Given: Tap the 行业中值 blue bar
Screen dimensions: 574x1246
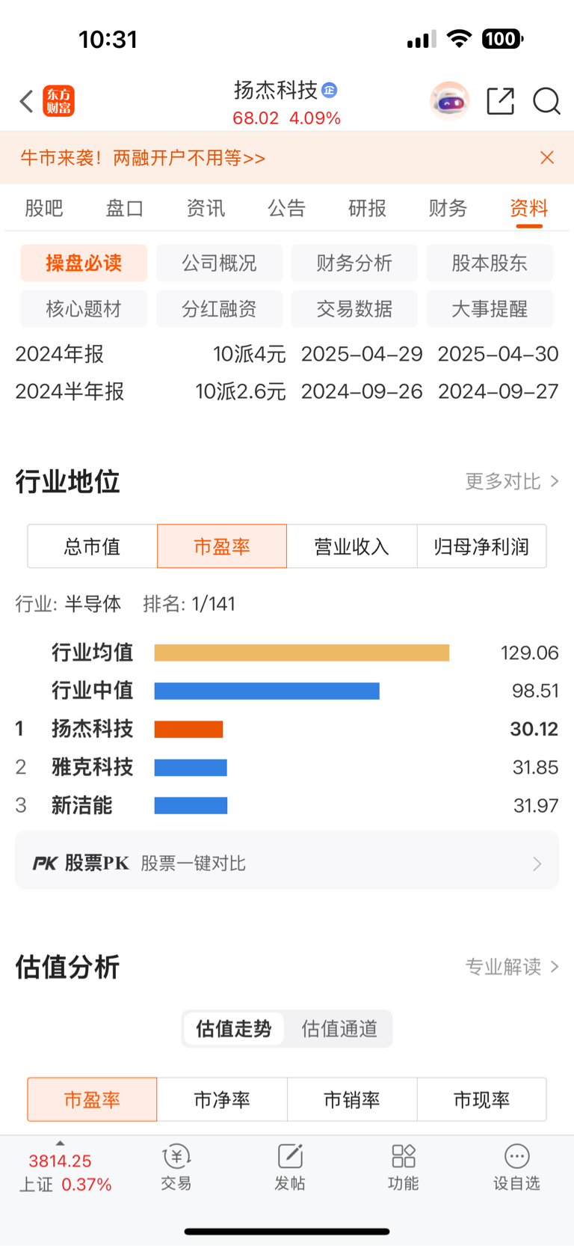Looking at the screenshot, I should click(267, 691).
